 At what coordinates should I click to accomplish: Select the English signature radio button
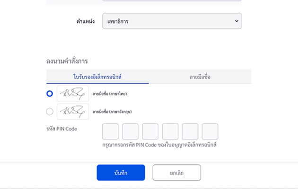point(50,112)
